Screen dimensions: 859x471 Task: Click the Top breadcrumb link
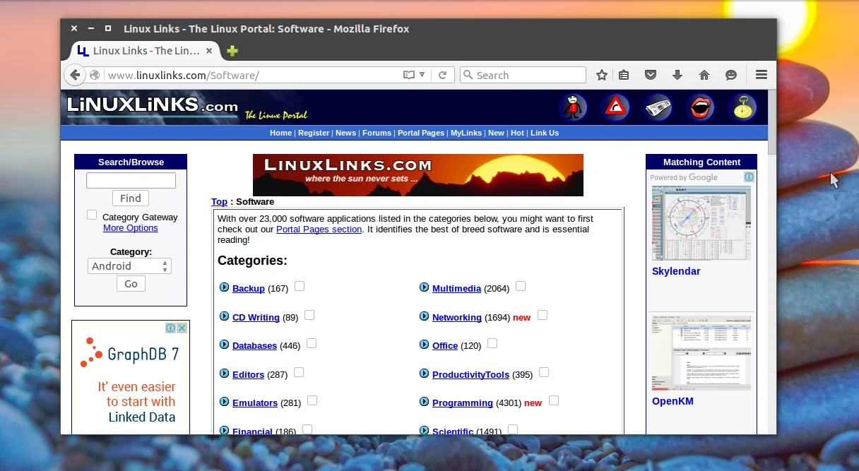(x=219, y=202)
